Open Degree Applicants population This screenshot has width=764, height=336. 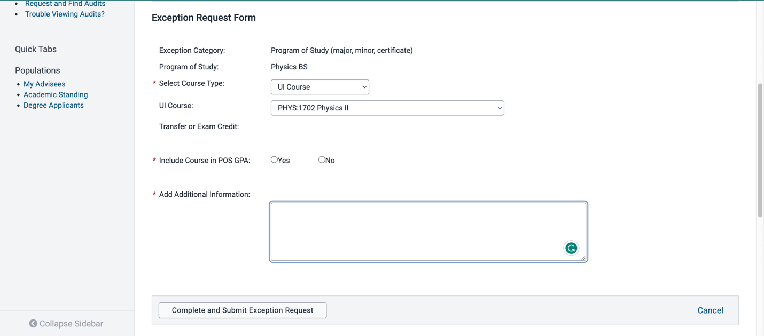click(x=53, y=106)
